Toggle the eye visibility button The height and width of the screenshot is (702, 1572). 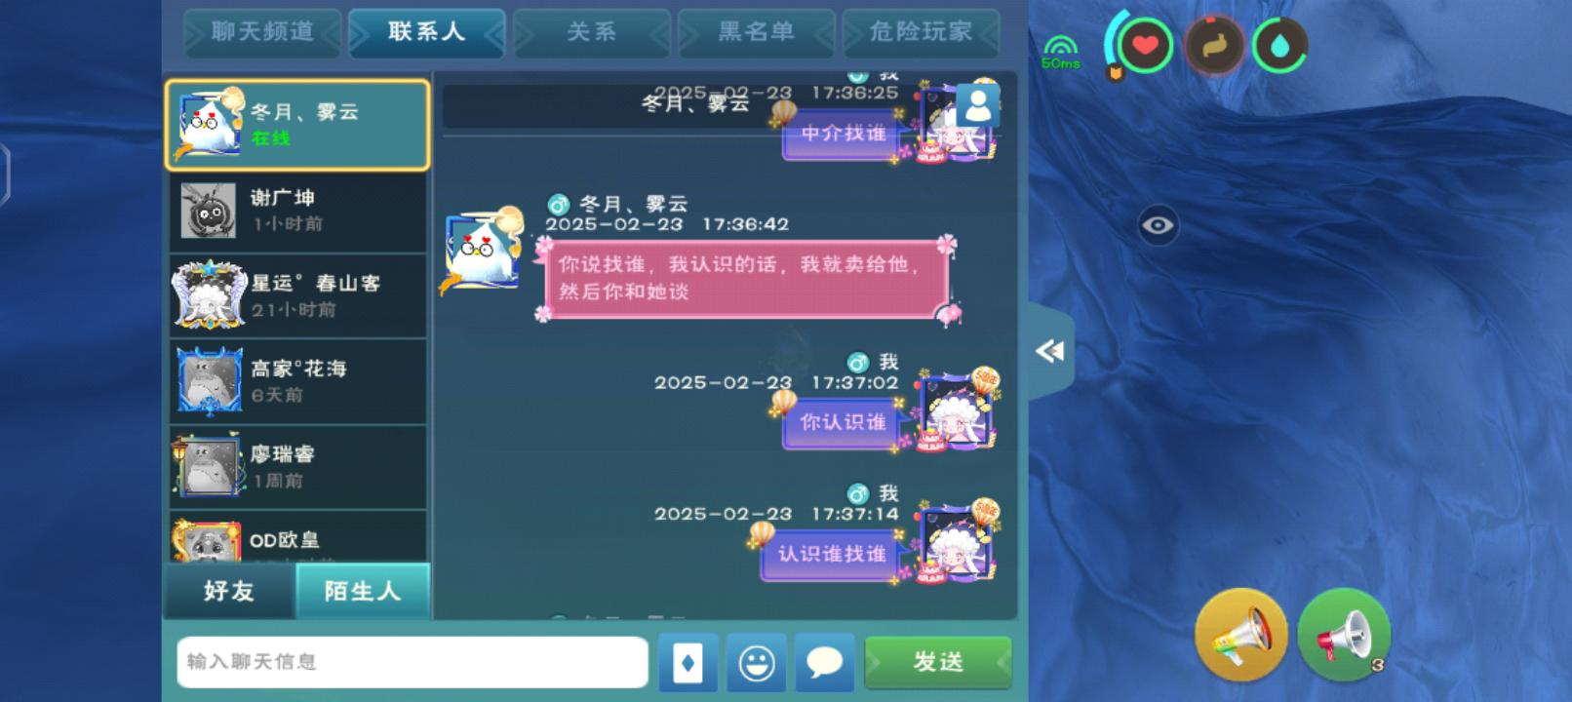tap(1158, 225)
